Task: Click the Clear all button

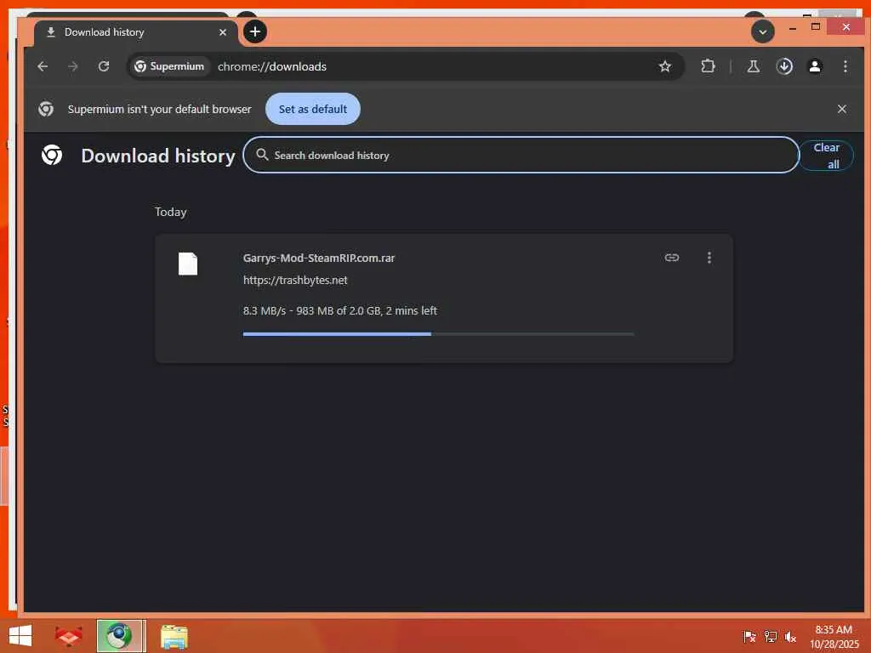Action: pyautogui.click(x=827, y=156)
